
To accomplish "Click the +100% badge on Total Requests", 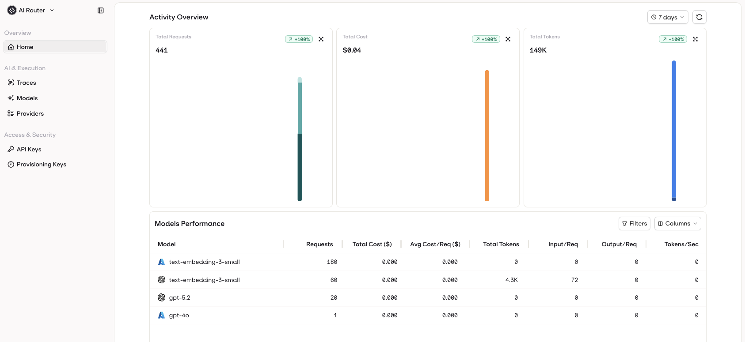I will 299,39.
